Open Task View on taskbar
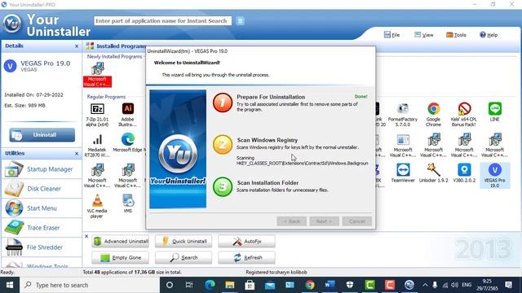Image resolution: width=522 pixels, height=293 pixels. 189,285
